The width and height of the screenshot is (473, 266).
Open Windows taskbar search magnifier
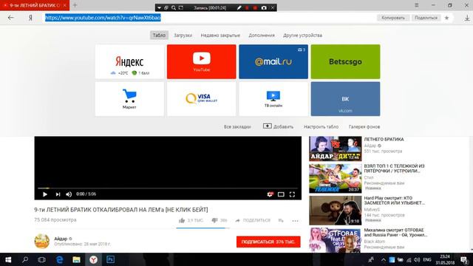pyautogui.click(x=25, y=259)
